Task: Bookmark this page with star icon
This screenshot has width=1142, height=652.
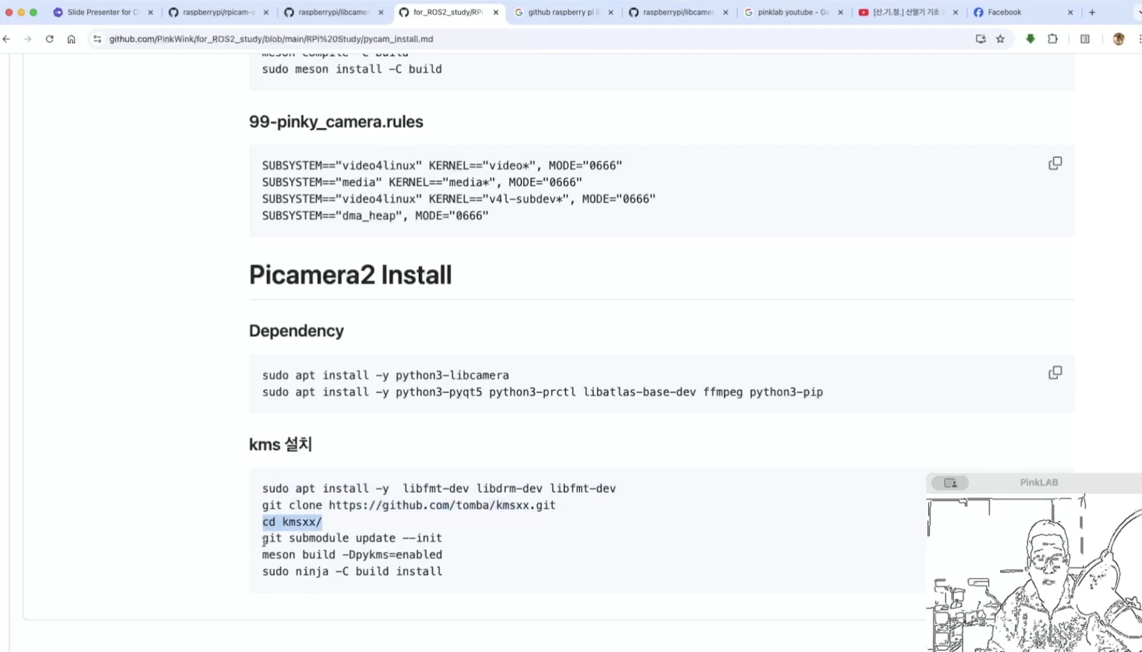Action: (1000, 39)
